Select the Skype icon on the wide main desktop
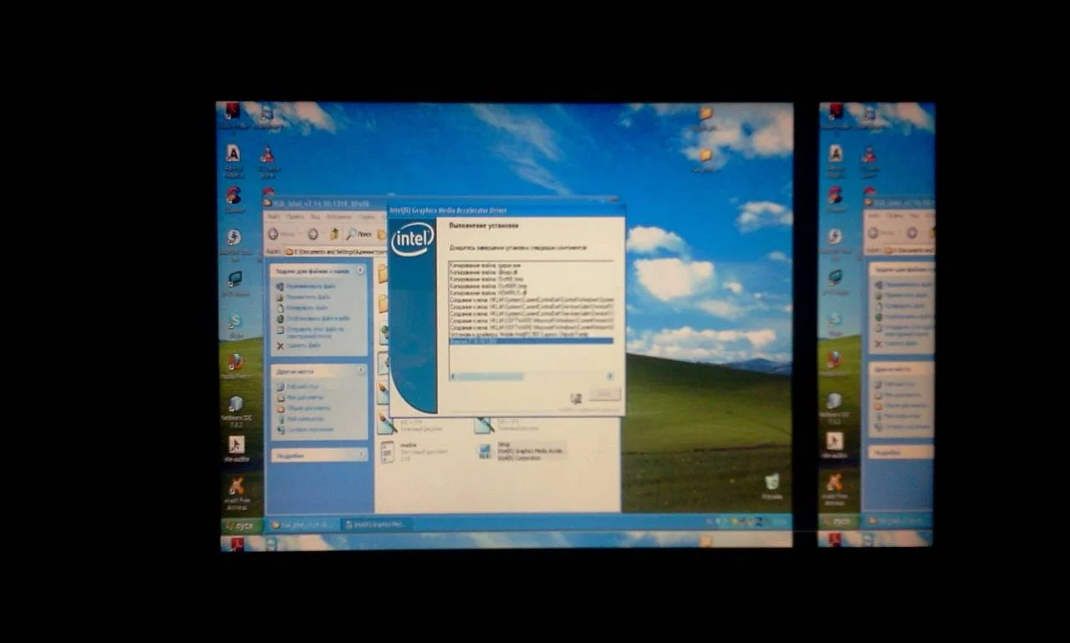The width and height of the screenshot is (1070, 643). click(235, 323)
